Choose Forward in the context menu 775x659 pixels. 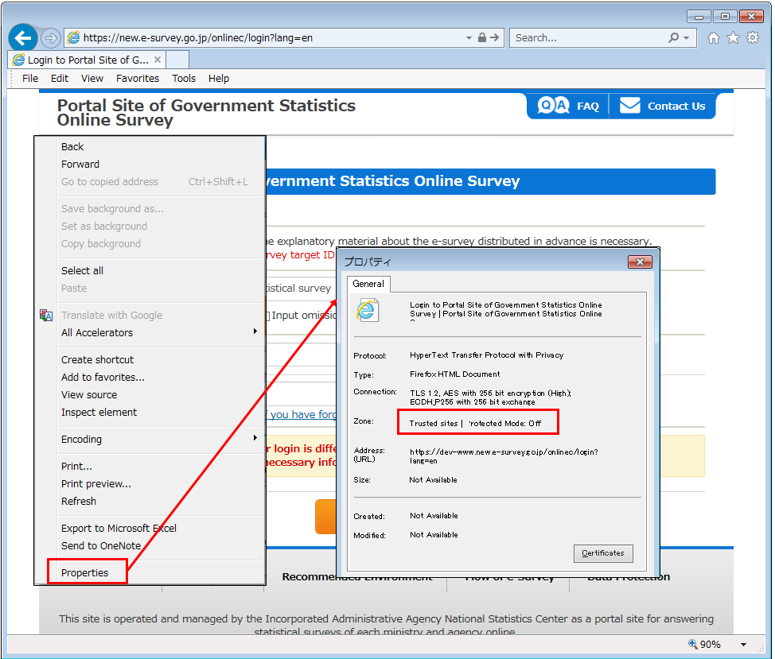[x=162, y=164]
